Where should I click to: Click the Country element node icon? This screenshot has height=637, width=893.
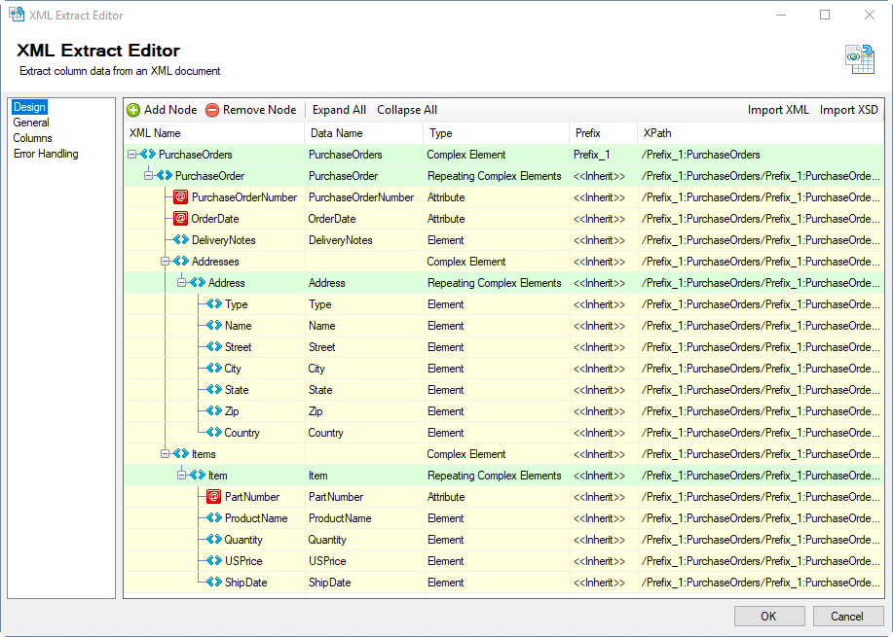tap(214, 432)
